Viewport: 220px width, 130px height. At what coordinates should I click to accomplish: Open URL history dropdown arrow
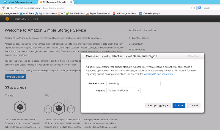coord(191,8)
